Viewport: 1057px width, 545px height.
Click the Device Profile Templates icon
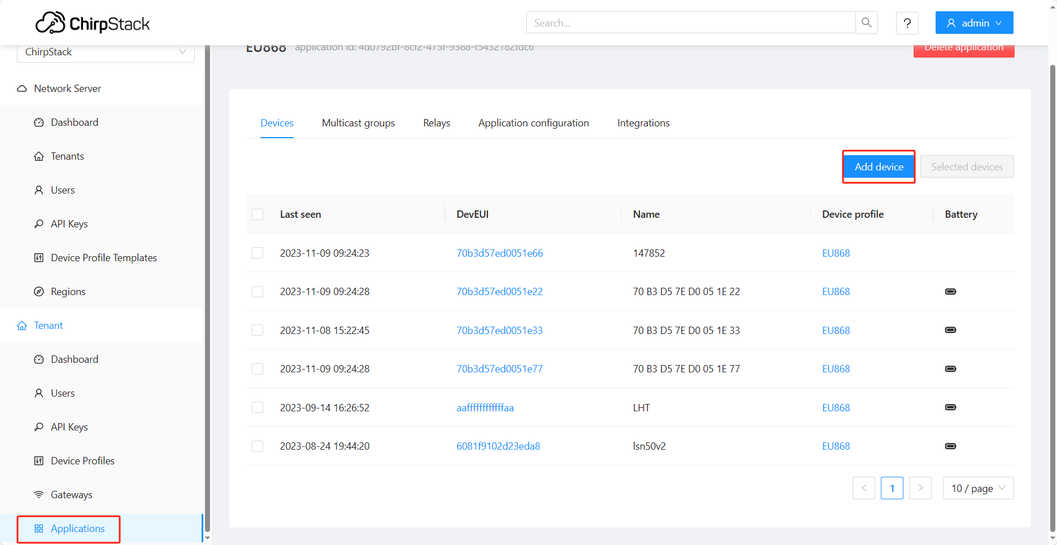click(39, 258)
